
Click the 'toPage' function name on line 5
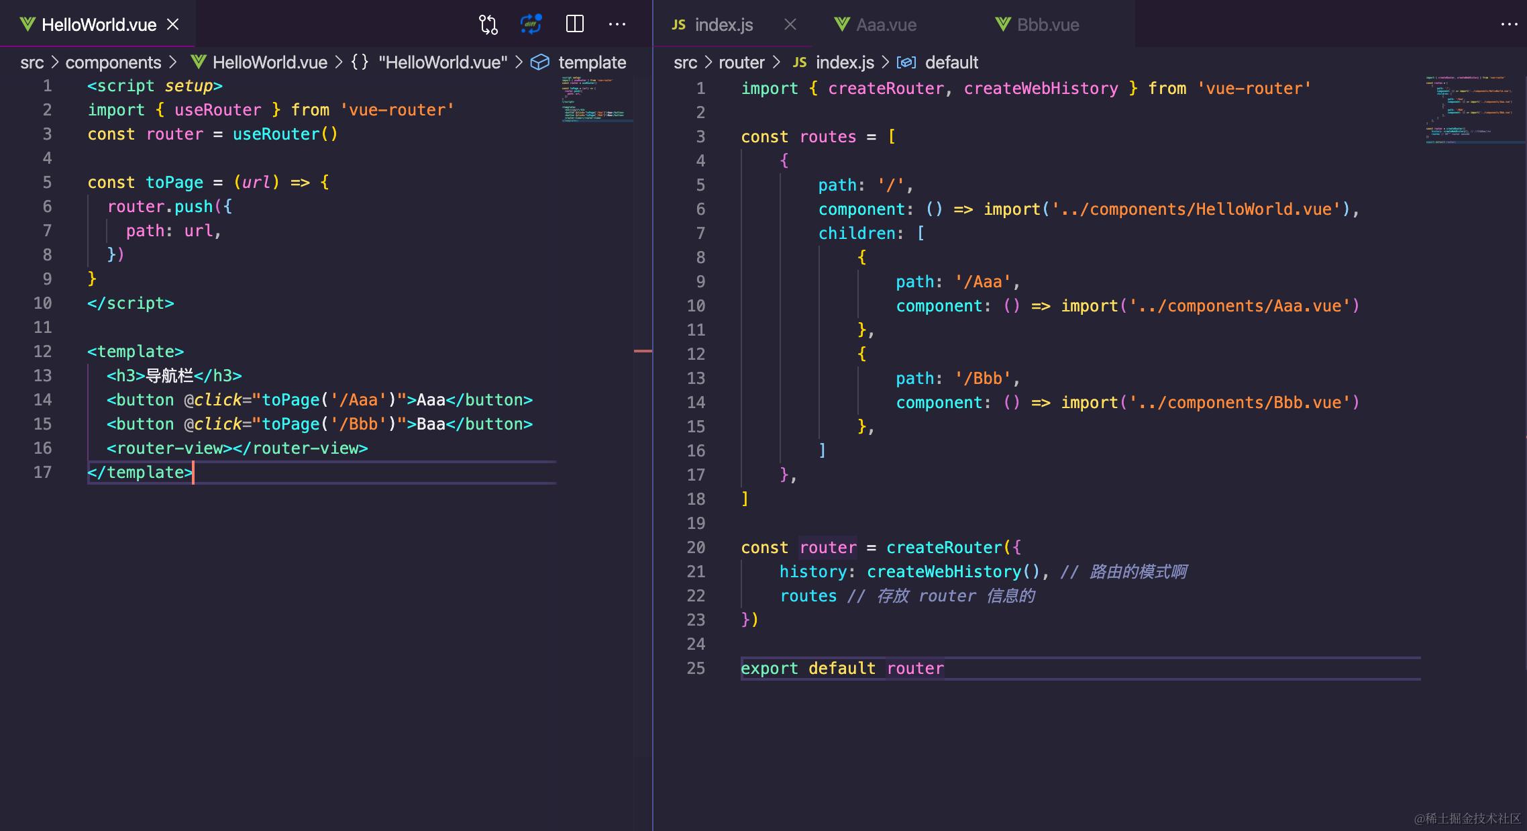tap(174, 182)
